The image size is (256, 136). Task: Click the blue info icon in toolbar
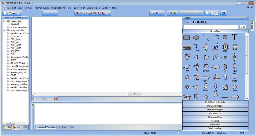(223, 13)
